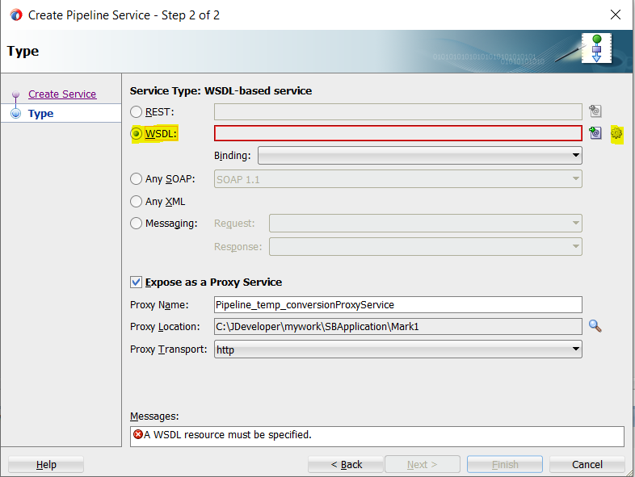This screenshot has height=477, width=635.
Task: Click the browse REST resource icon
Action: 595,111
